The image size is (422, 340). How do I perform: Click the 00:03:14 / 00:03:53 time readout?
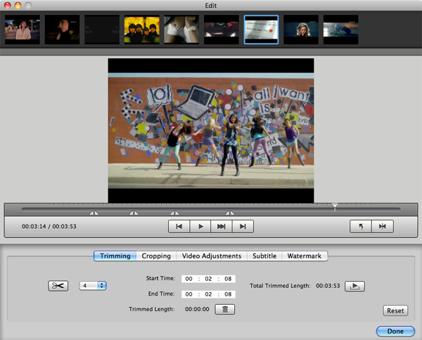coord(49,226)
